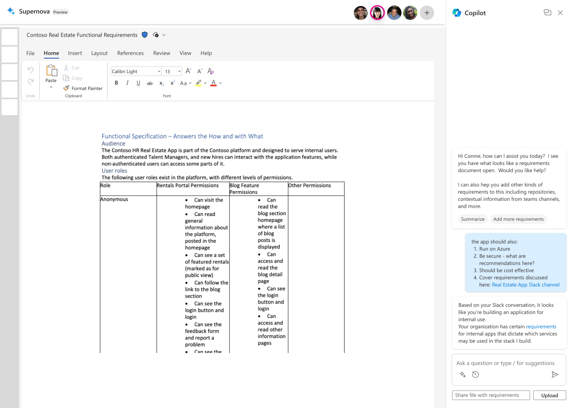Open the Calibri Light font dropdown
This screenshot has height=408, width=573.
136,71
